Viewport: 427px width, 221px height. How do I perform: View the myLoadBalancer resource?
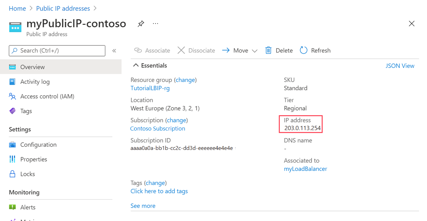(305, 169)
